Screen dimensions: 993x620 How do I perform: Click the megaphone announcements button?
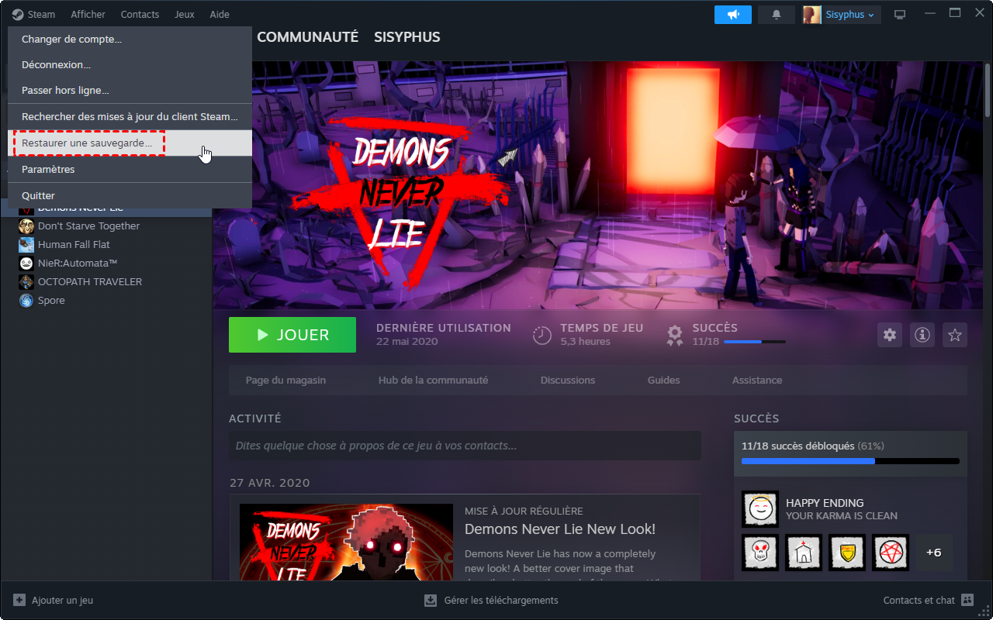(x=733, y=14)
